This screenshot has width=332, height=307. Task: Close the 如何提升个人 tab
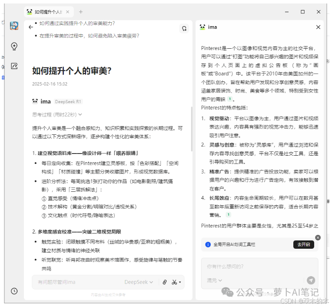coord(68,12)
